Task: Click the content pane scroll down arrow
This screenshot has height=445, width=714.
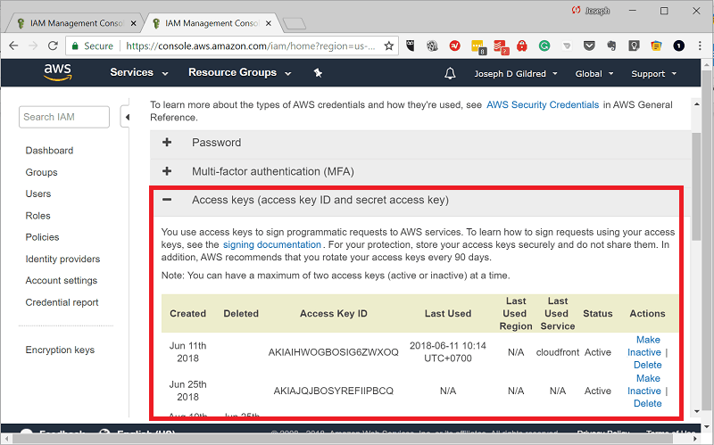Action: pyautogui.click(x=696, y=411)
